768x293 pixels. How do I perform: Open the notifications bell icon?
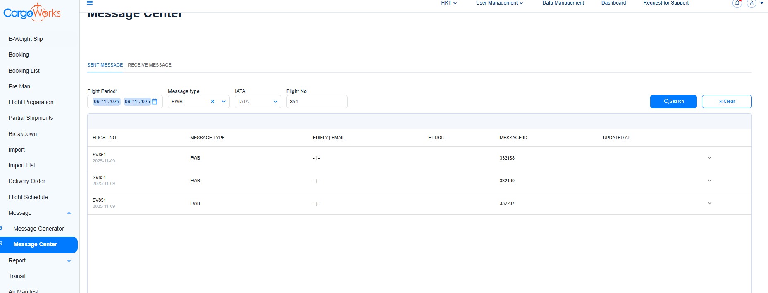(737, 3)
